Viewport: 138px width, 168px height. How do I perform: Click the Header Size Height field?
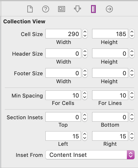(110, 53)
